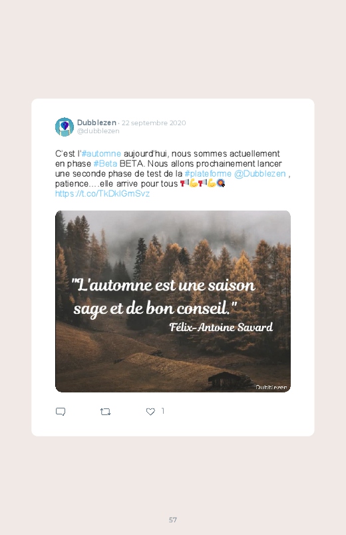Screen dimensions: 346x535
Task: Open the t.co/TkDkIGmSvz link
Action: [x=102, y=193]
